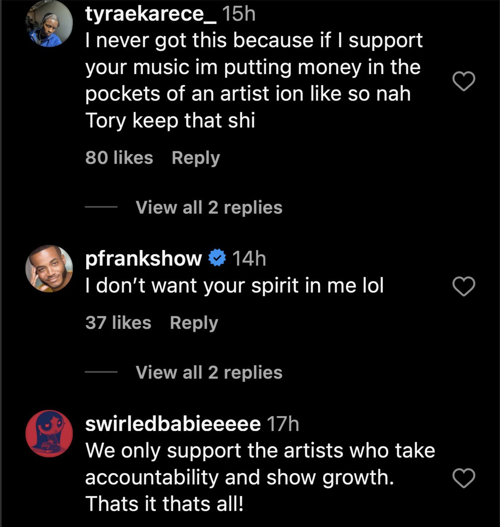View who gave the 37 likes
500x527 pixels.
118,323
